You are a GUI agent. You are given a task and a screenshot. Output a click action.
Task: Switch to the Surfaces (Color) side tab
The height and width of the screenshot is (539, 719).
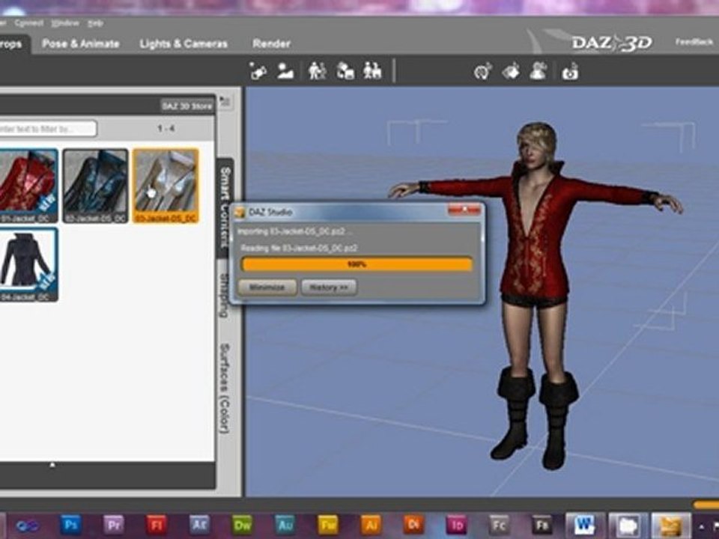[x=224, y=388]
